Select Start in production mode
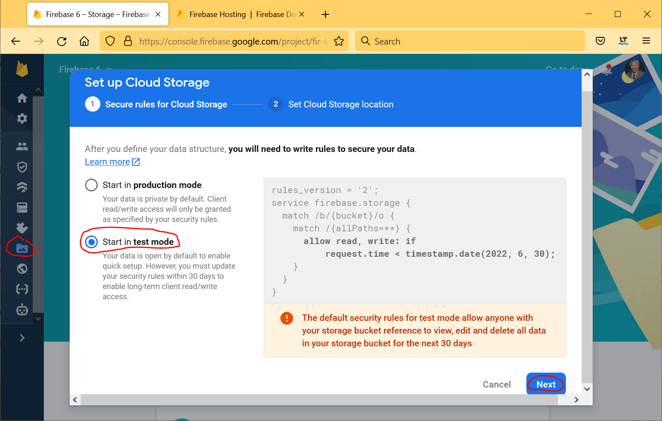 (91, 185)
